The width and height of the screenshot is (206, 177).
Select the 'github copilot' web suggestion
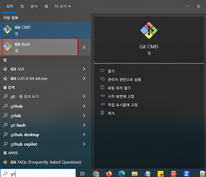point(40,144)
